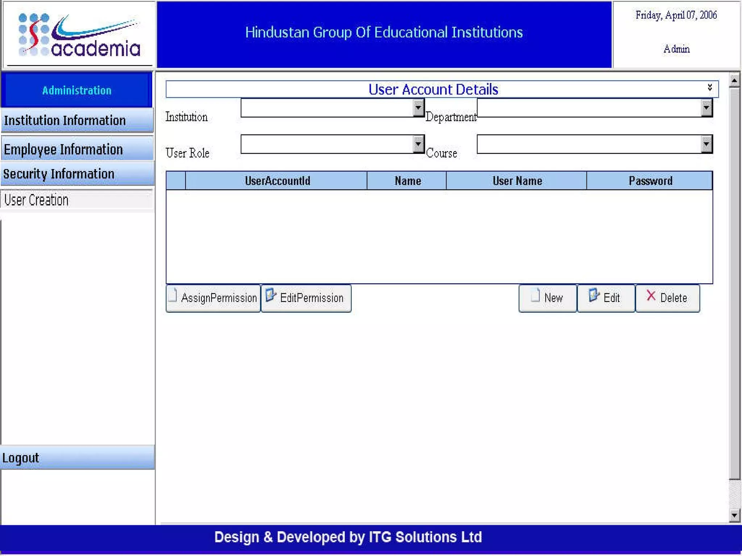Screen dimensions: 742x556
Task: Open the Course dropdown list
Action: point(706,144)
